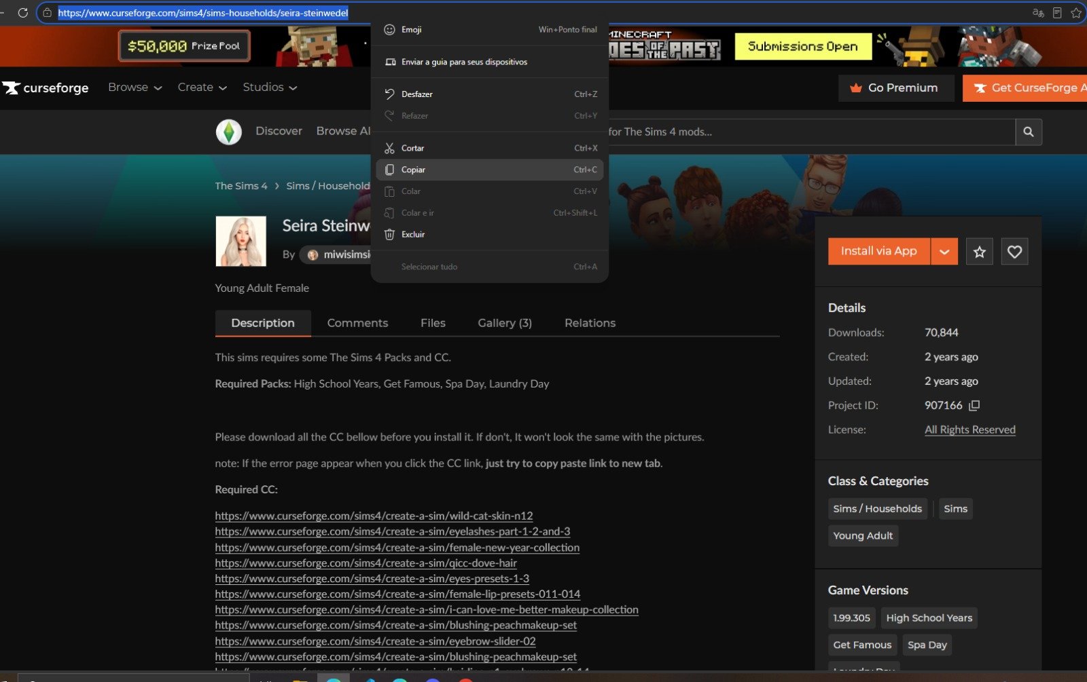
Task: Switch to the Comments tab
Action: (x=357, y=323)
